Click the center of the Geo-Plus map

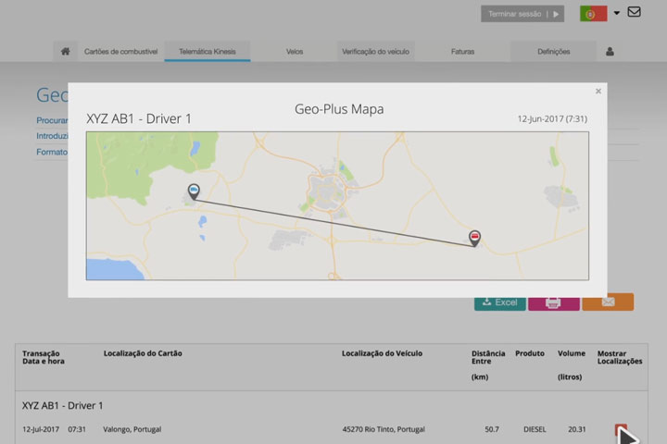click(337, 205)
